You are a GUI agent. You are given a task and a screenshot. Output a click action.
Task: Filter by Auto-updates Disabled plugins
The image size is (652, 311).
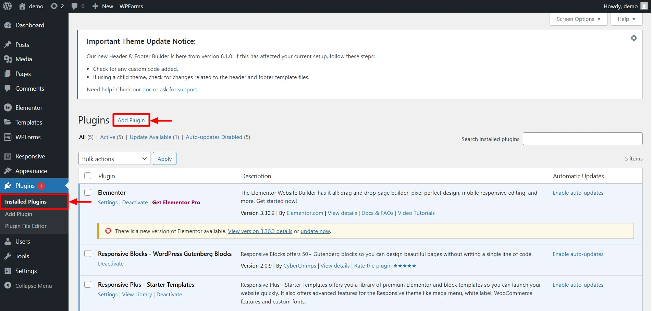[214, 137]
